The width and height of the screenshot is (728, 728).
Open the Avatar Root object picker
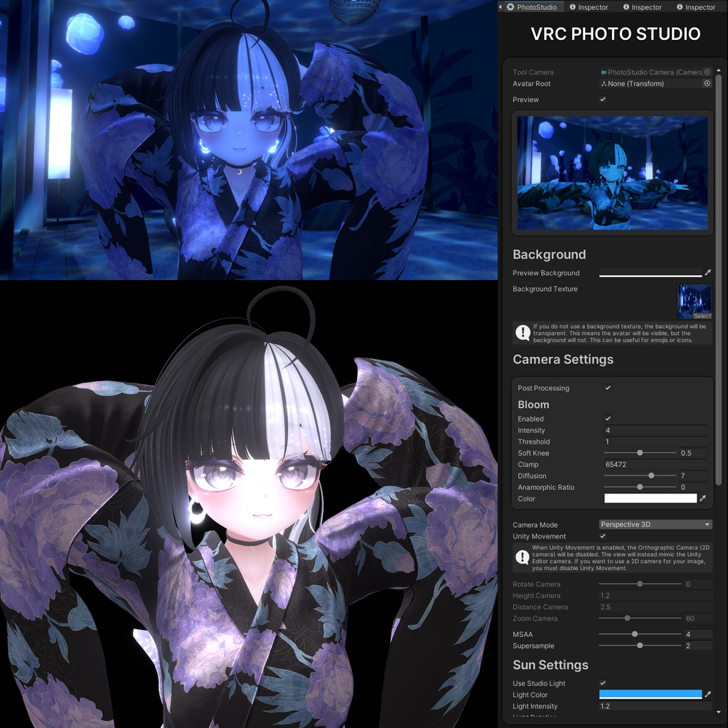(x=707, y=83)
